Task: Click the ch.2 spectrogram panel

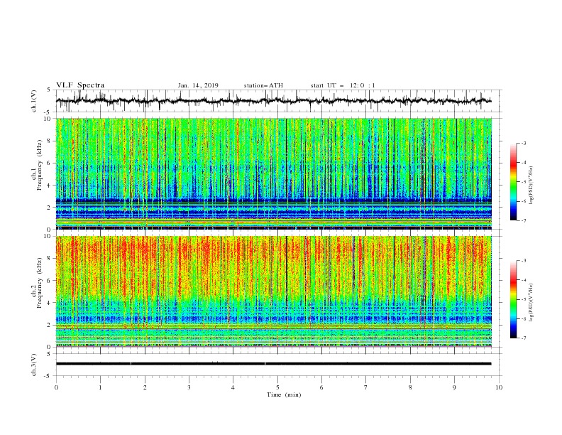Action: coord(274,291)
